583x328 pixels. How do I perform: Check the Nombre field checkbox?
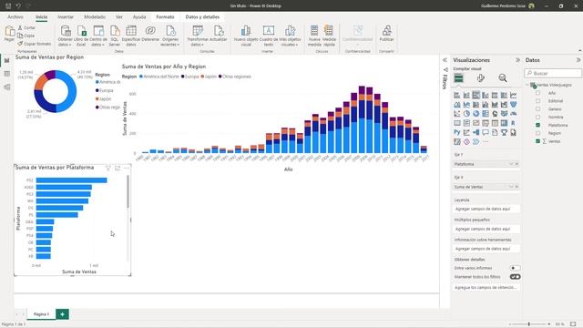(x=537, y=118)
